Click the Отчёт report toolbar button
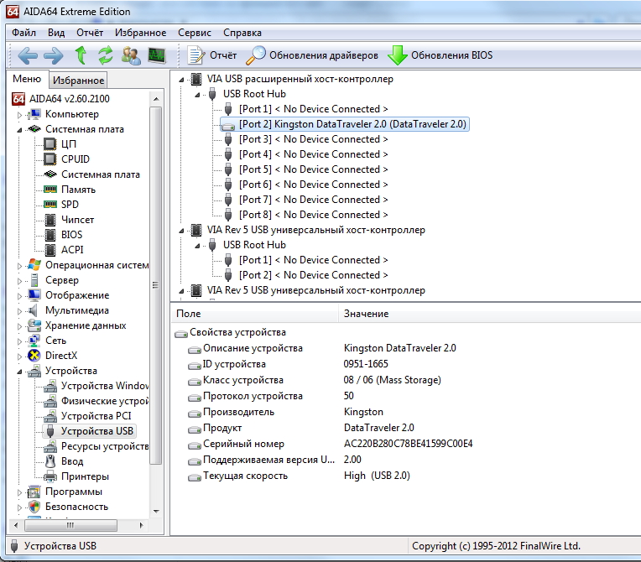641x562 pixels. click(x=211, y=55)
